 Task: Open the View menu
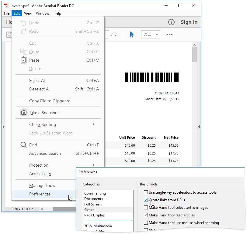(x=28, y=13)
